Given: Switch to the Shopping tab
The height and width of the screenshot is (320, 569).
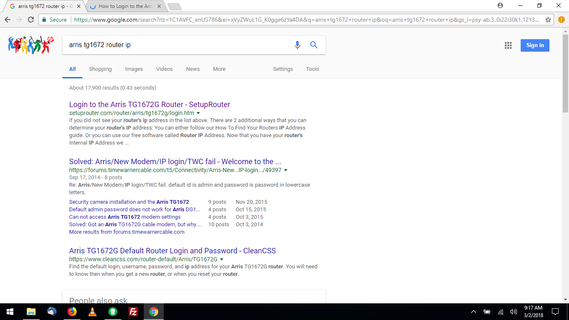Looking at the screenshot, I should point(100,69).
